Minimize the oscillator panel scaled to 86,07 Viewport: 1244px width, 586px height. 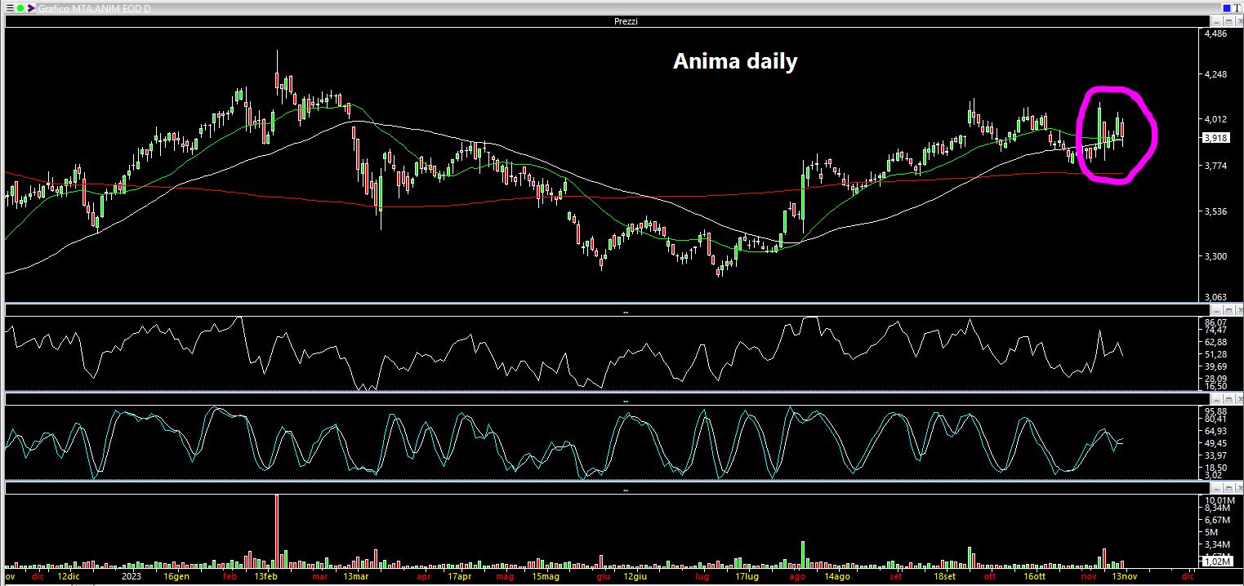click(1215, 311)
